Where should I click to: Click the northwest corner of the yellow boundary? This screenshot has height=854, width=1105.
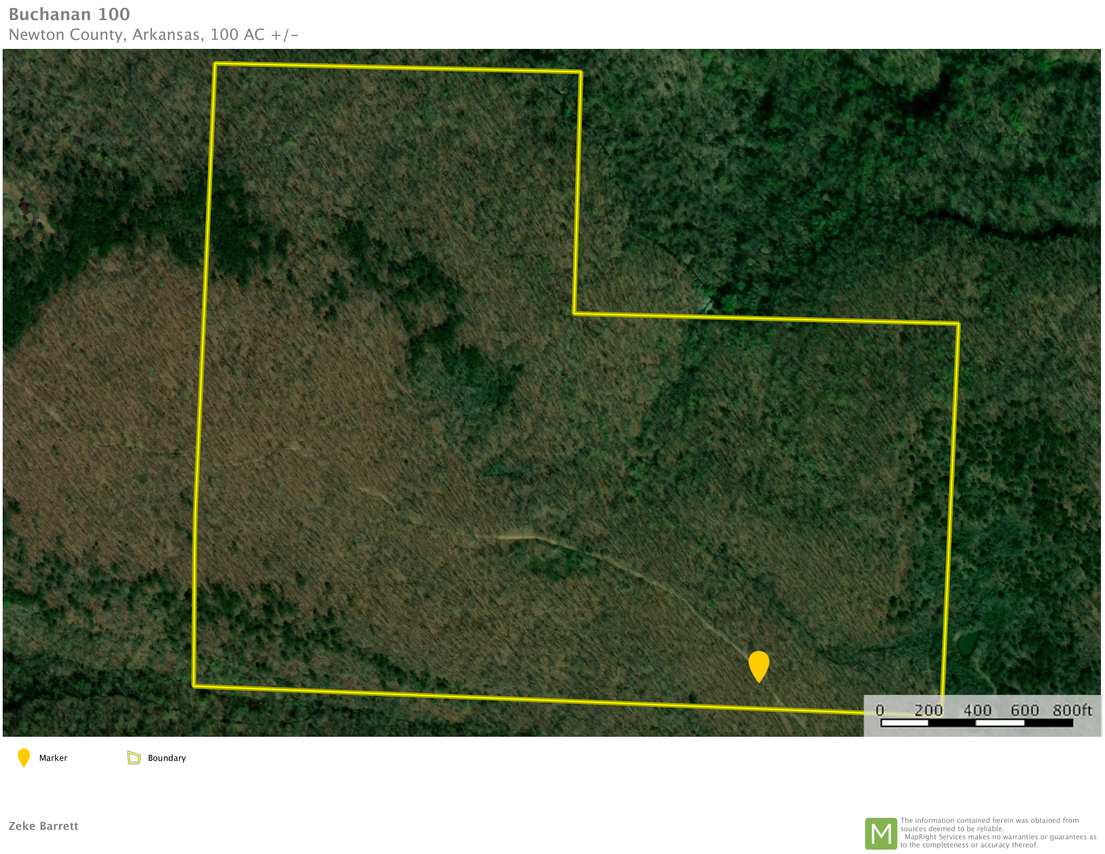pyautogui.click(x=215, y=64)
